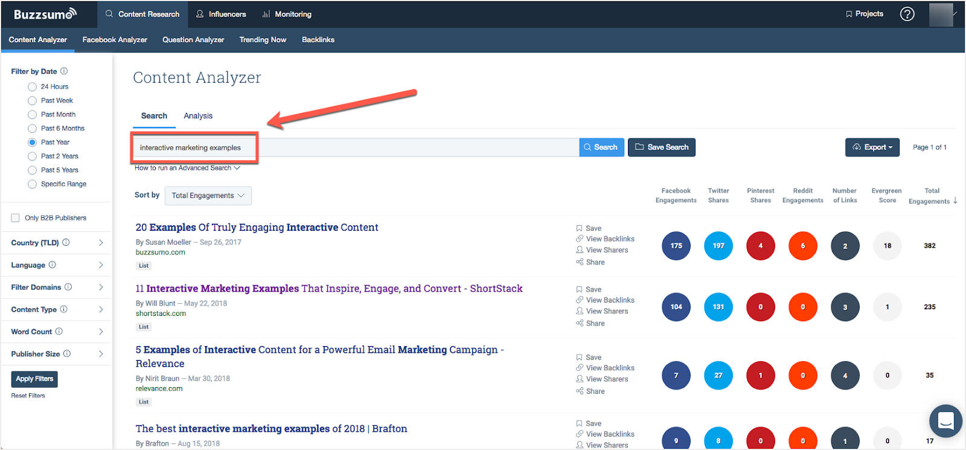Click Twitter shares circle showing 27
Screen dimensions: 966x450
(x=718, y=376)
